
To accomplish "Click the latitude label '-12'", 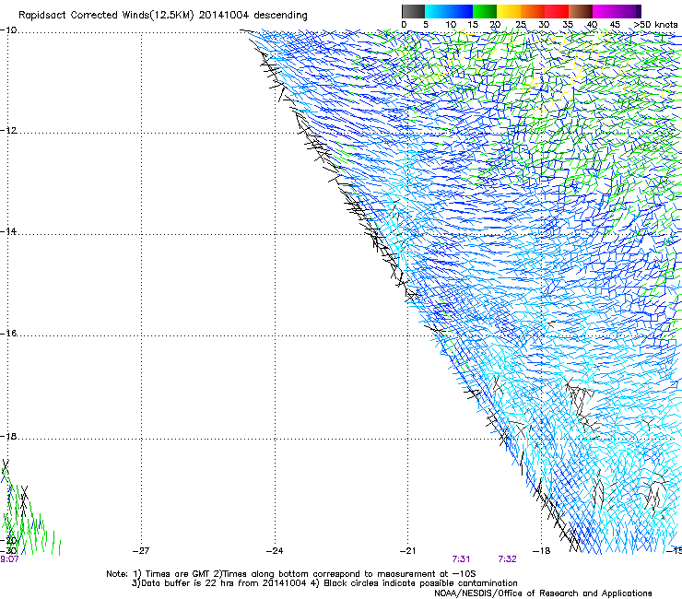I will coord(8,131).
